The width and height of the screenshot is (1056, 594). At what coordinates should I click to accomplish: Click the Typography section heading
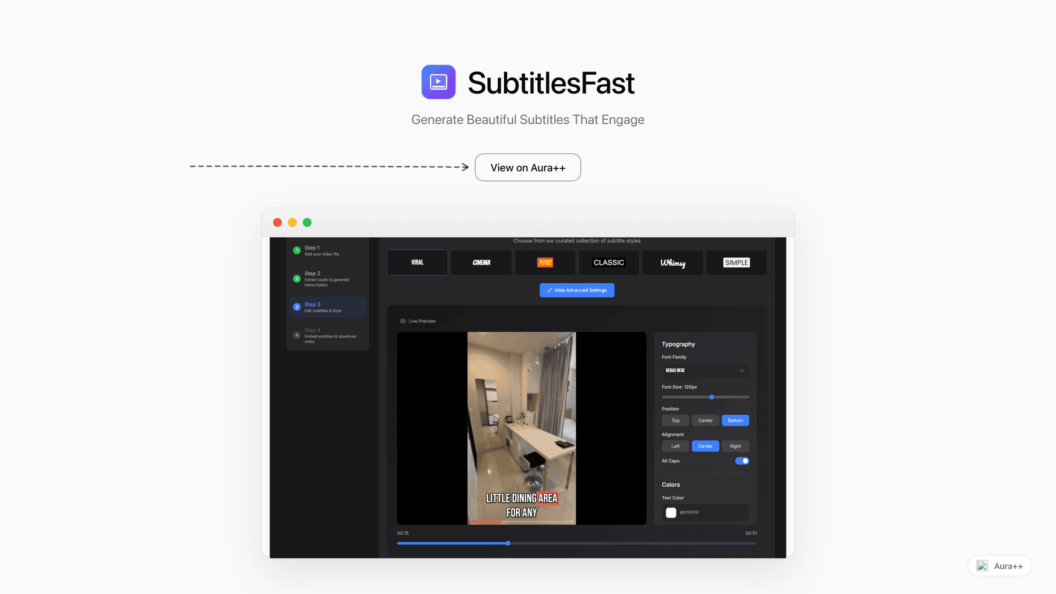[678, 344]
